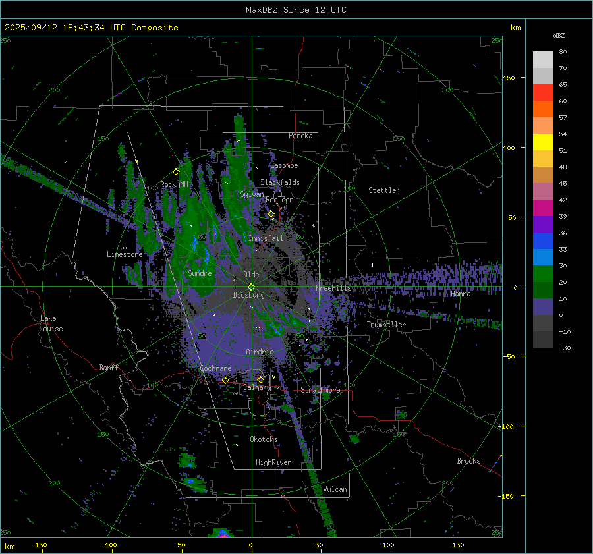Viewport: 593px width, 554px height.
Task: Click the Ponoka city label
Action: tap(300, 136)
